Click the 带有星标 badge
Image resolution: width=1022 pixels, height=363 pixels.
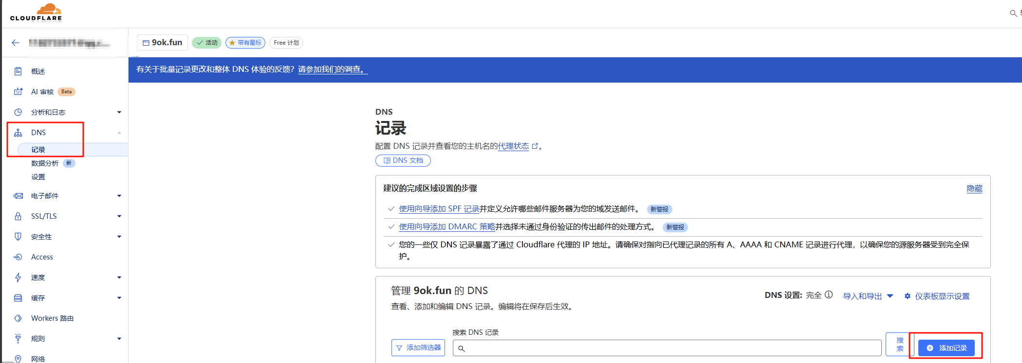click(x=245, y=43)
